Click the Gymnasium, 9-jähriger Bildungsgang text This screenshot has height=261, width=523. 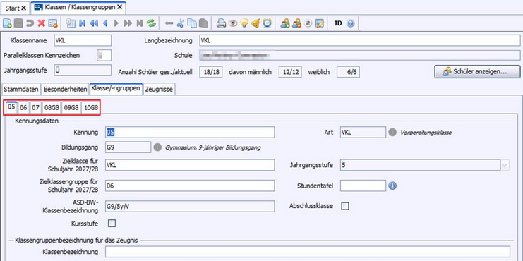click(x=213, y=147)
